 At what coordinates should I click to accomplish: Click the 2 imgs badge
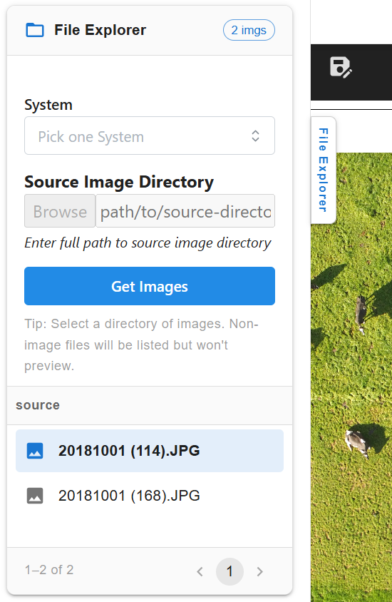(x=249, y=30)
